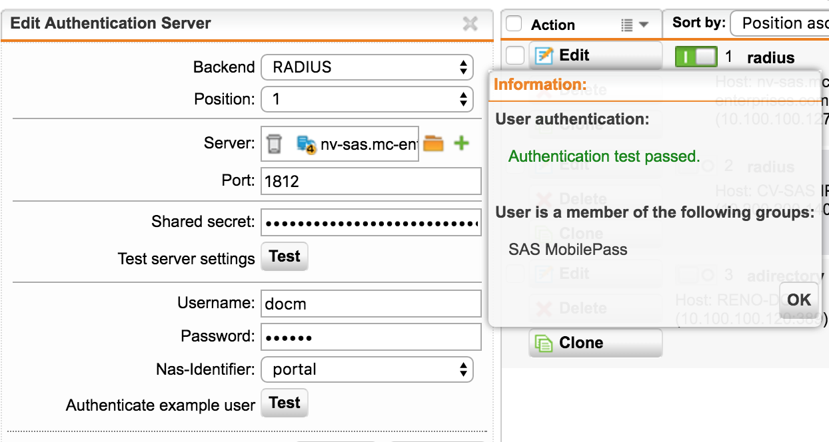Click Test for Authenticate example user
Image resolution: width=829 pixels, height=442 pixels.
click(285, 403)
